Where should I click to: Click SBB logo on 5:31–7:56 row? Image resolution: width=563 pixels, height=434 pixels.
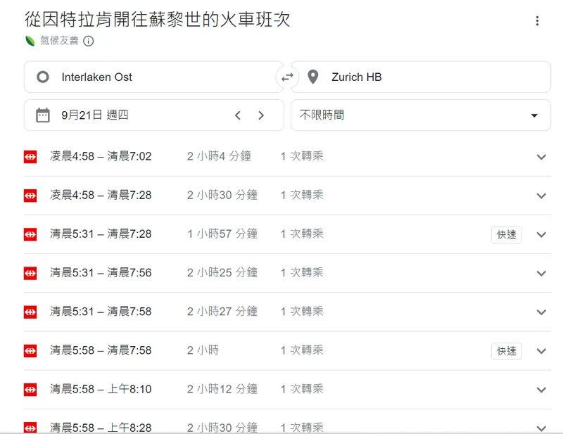click(x=30, y=273)
